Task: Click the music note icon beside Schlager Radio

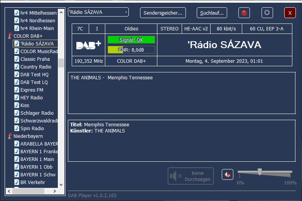Action: tap(17, 113)
